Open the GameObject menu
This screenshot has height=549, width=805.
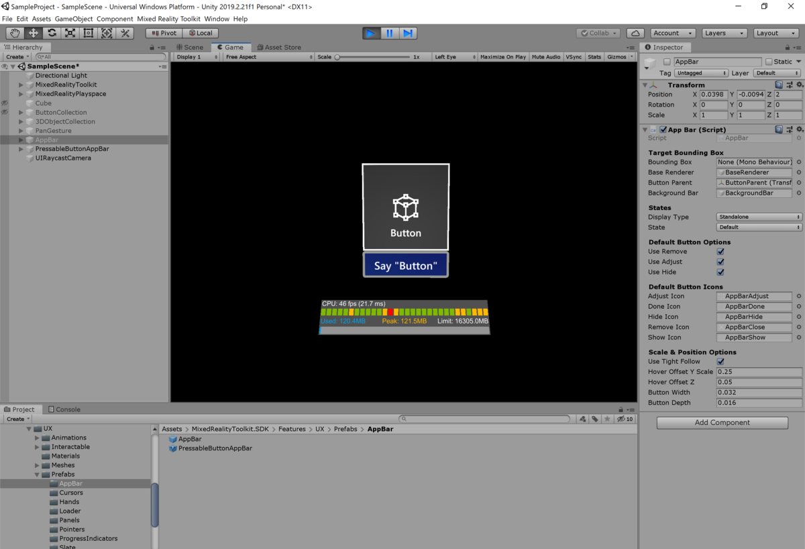coord(74,19)
